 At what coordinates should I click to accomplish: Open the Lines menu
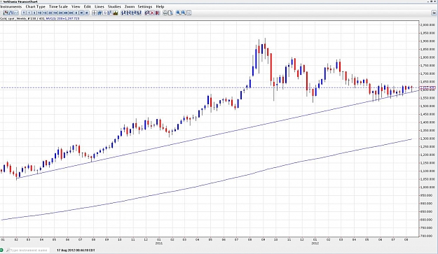tap(100, 6)
